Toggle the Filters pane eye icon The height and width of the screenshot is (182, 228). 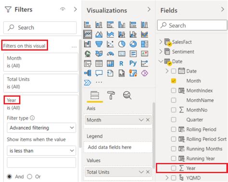pyautogui.click(x=63, y=9)
